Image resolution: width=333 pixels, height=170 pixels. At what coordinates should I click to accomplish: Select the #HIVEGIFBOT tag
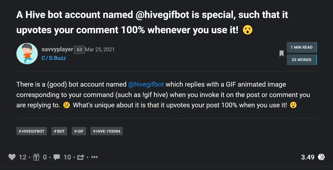pyautogui.click(x=31, y=131)
